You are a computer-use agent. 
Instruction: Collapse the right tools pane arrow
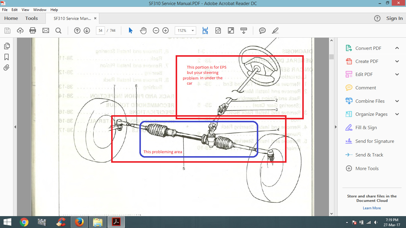[x=336, y=127]
